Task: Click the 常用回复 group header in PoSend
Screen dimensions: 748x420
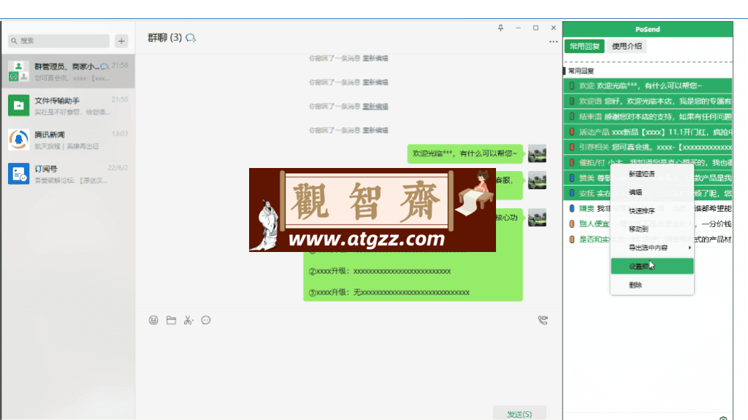Action: pyautogui.click(x=581, y=71)
